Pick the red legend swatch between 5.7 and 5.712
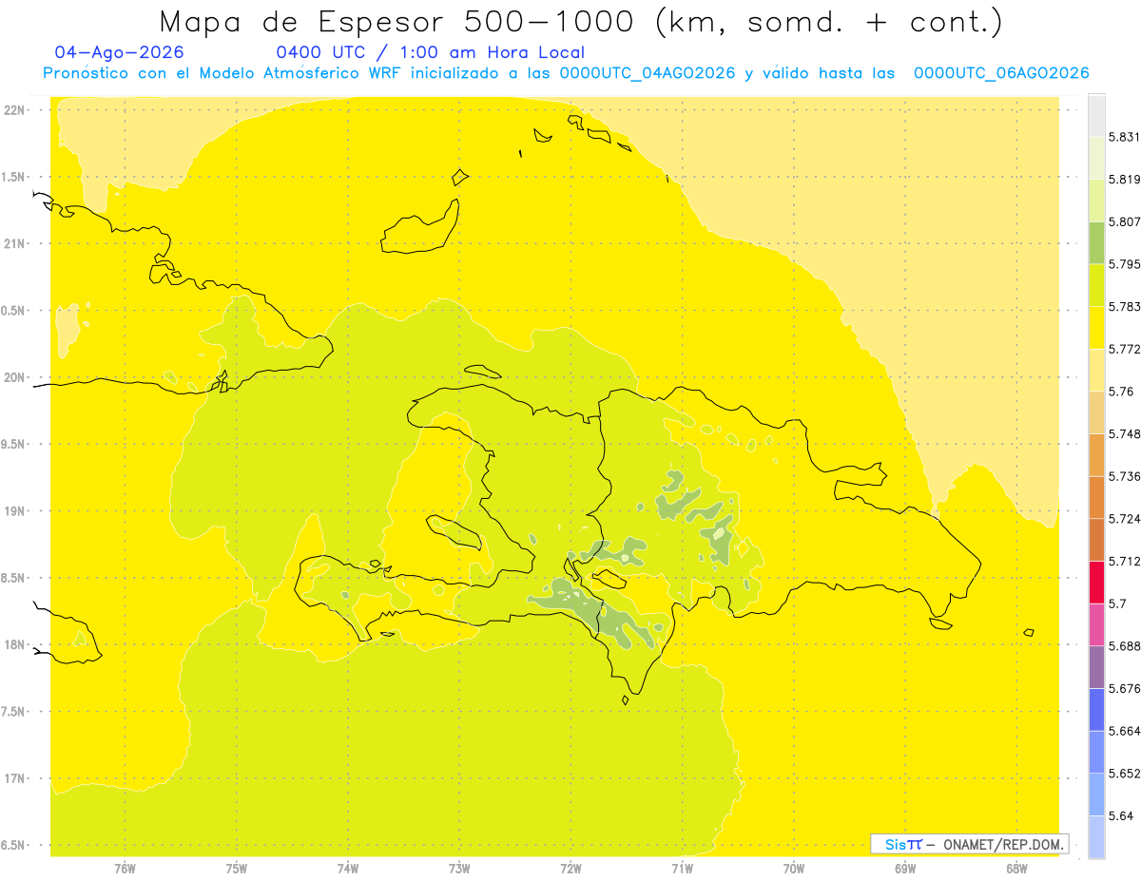Image resolution: width=1141 pixels, height=881 pixels. 1096,582
